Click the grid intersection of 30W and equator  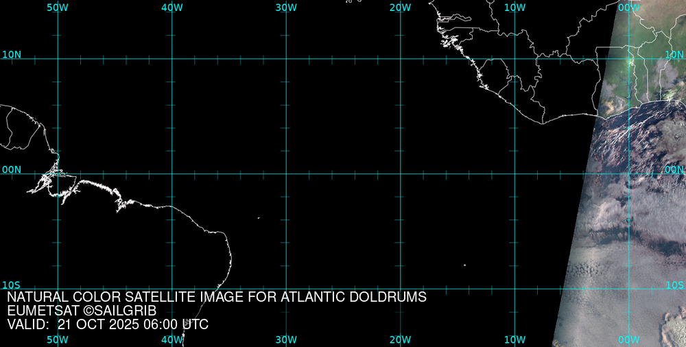pyautogui.click(x=286, y=173)
